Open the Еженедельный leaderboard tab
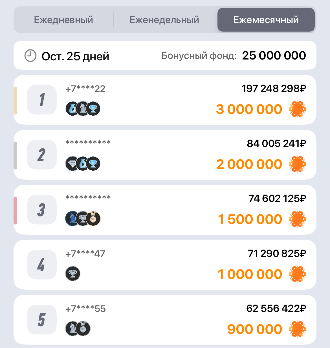This screenshot has height=348, width=330. pyautogui.click(x=164, y=20)
